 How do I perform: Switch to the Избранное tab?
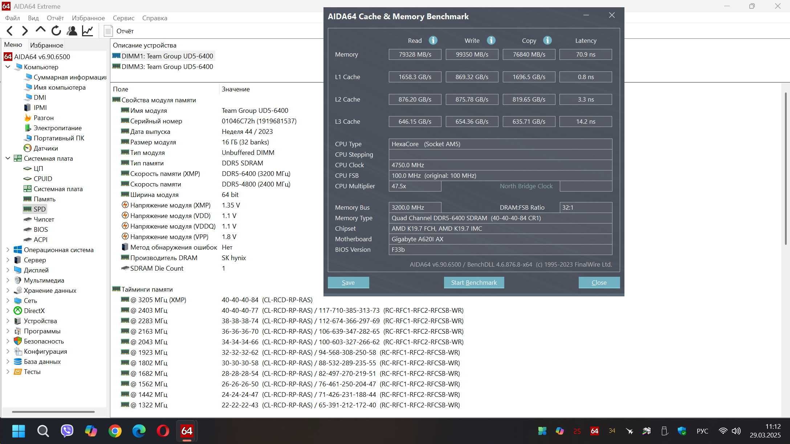[46, 45]
